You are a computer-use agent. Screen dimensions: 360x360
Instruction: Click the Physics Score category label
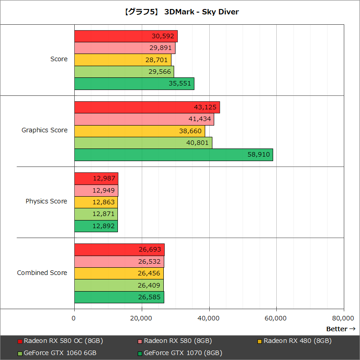(x=46, y=201)
